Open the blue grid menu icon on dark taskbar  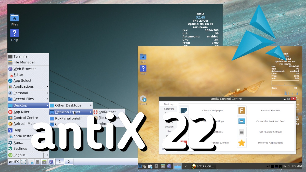140,166
